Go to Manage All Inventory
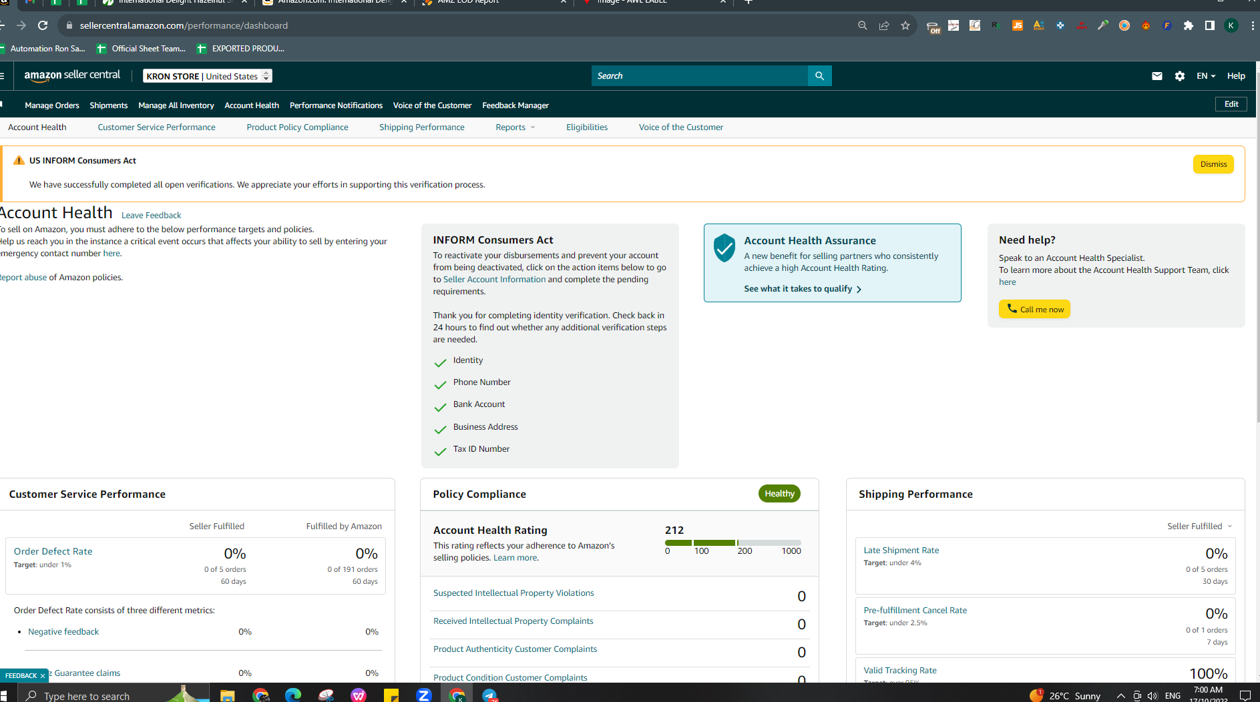This screenshot has width=1260, height=702. [x=176, y=105]
